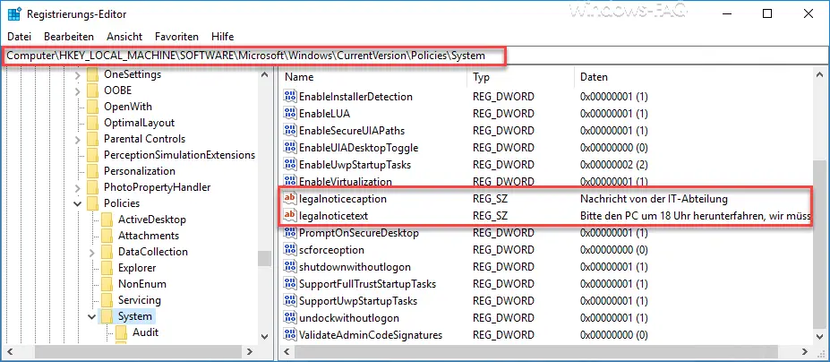
Task: Click the undockwithoutlogon value icon
Action: 290,318
